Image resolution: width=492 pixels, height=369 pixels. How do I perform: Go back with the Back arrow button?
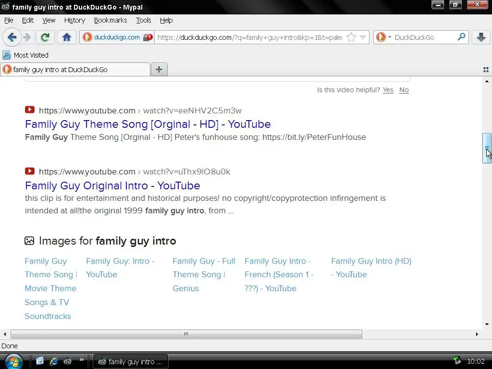tap(12, 37)
